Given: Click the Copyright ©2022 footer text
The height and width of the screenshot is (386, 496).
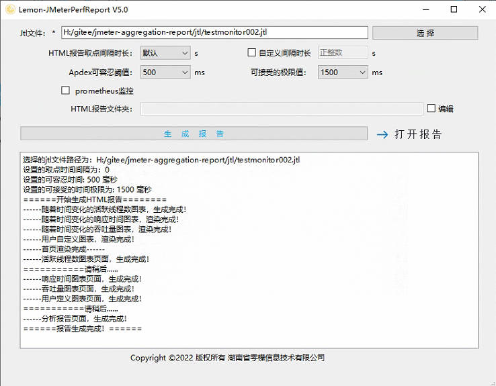Looking at the screenshot, I should tap(227, 358).
